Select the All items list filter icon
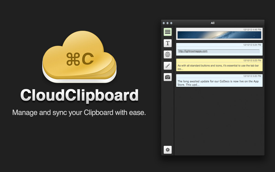This screenshot has height=172, width=275. click(x=168, y=32)
